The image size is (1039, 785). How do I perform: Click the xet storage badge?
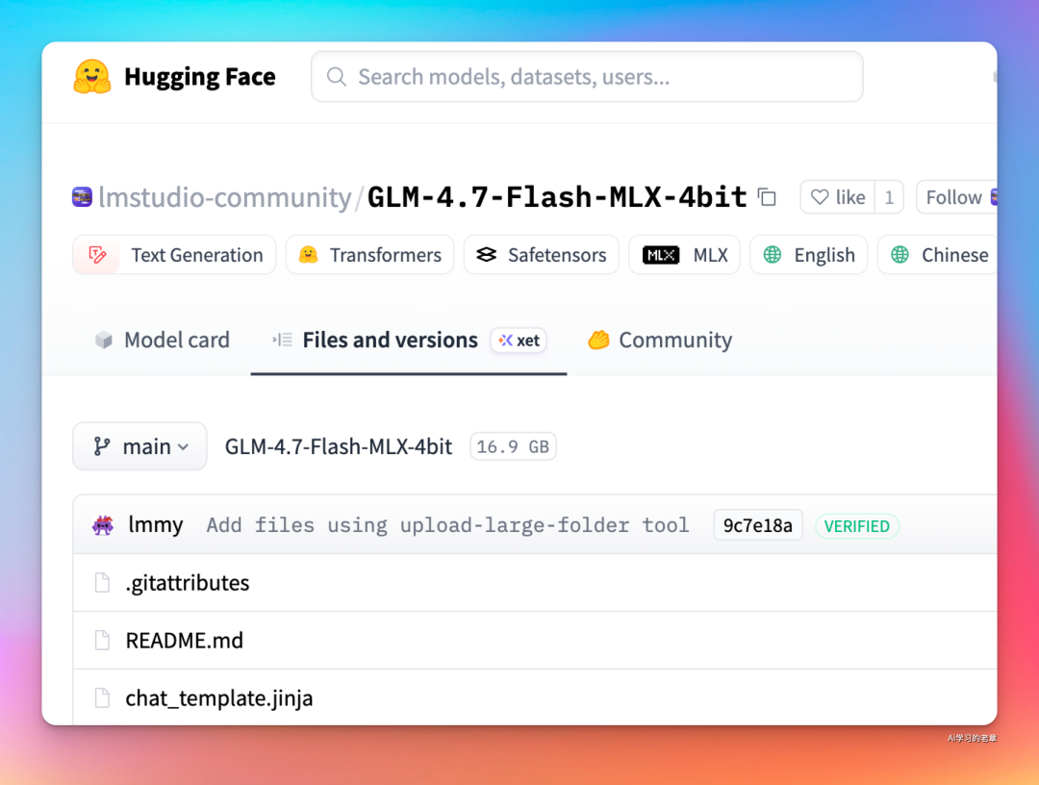click(519, 341)
